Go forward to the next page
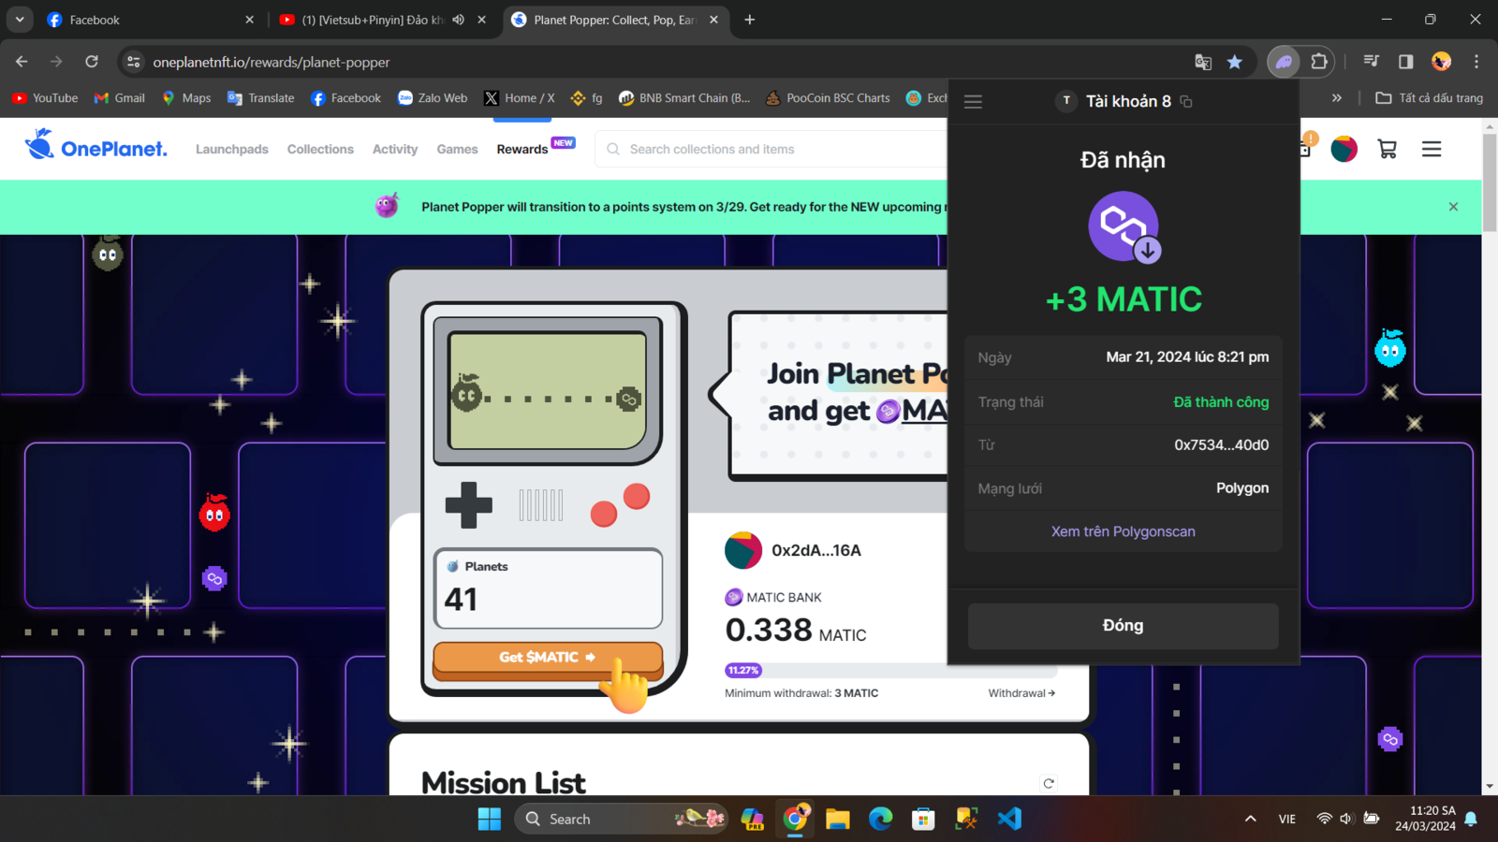The image size is (1498, 842). point(56,62)
